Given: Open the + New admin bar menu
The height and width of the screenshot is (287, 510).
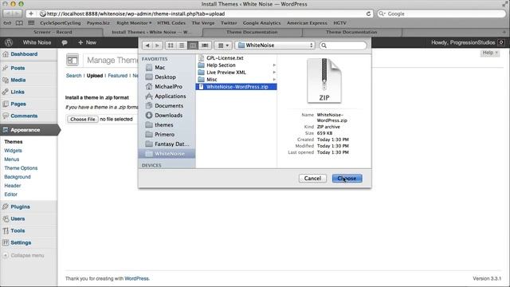Looking at the screenshot, I should (87, 42).
